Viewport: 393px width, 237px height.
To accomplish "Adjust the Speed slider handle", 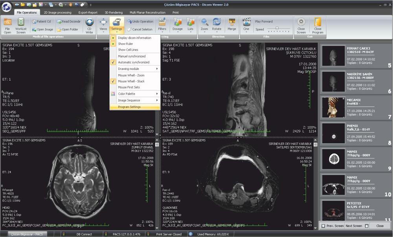I will 277,29.
